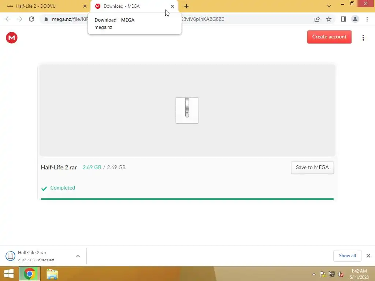Click the green Completed checkmark icon
375x281 pixels.
click(44, 188)
